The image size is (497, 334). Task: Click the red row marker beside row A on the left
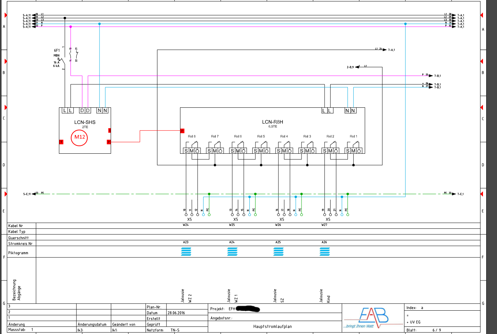6,15
